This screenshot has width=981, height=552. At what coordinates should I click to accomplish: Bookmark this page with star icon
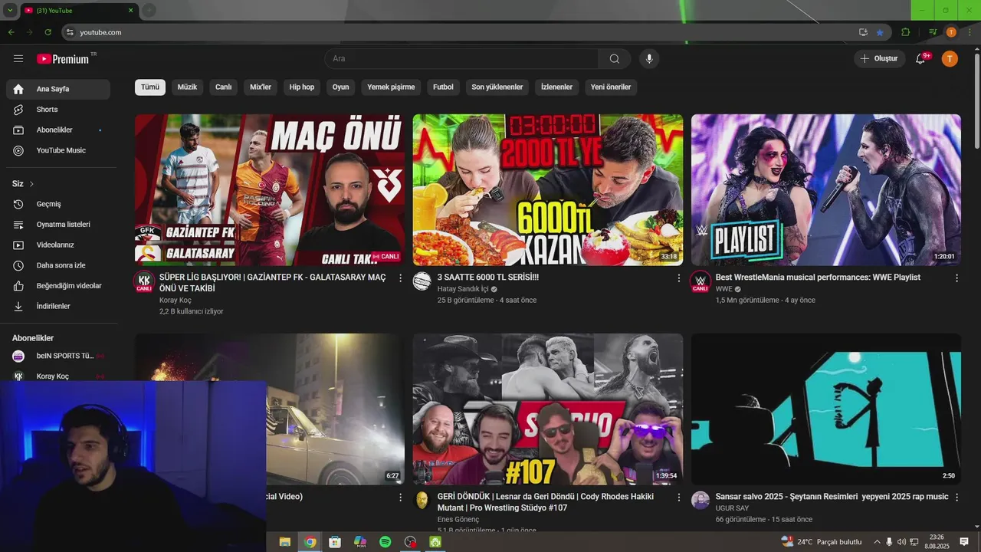[x=880, y=32]
